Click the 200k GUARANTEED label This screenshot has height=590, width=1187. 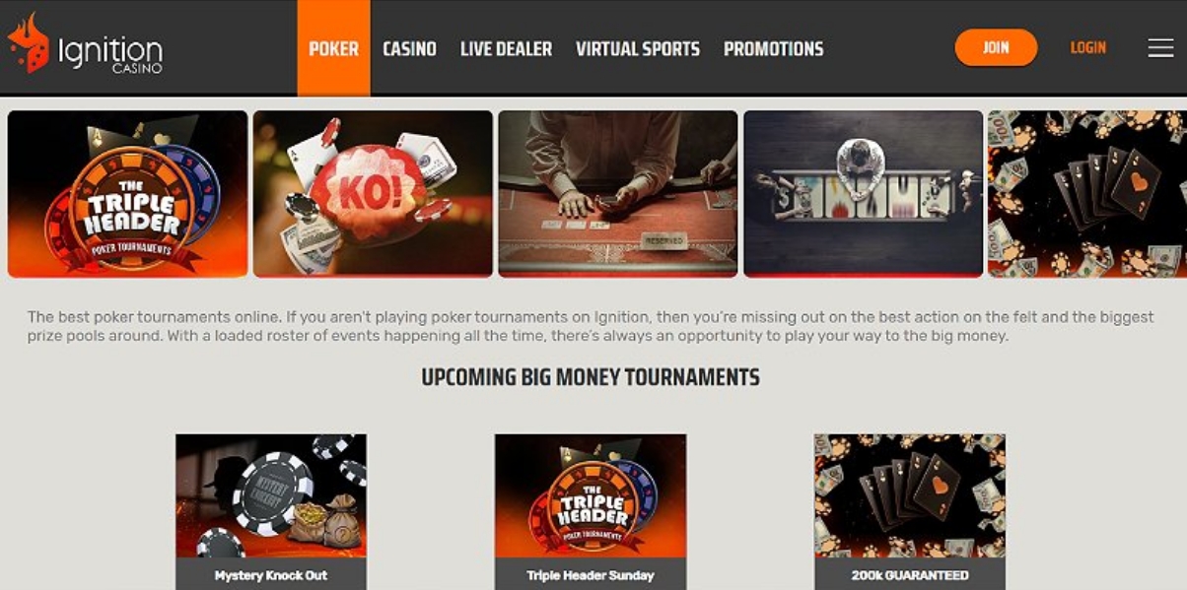[x=910, y=575]
